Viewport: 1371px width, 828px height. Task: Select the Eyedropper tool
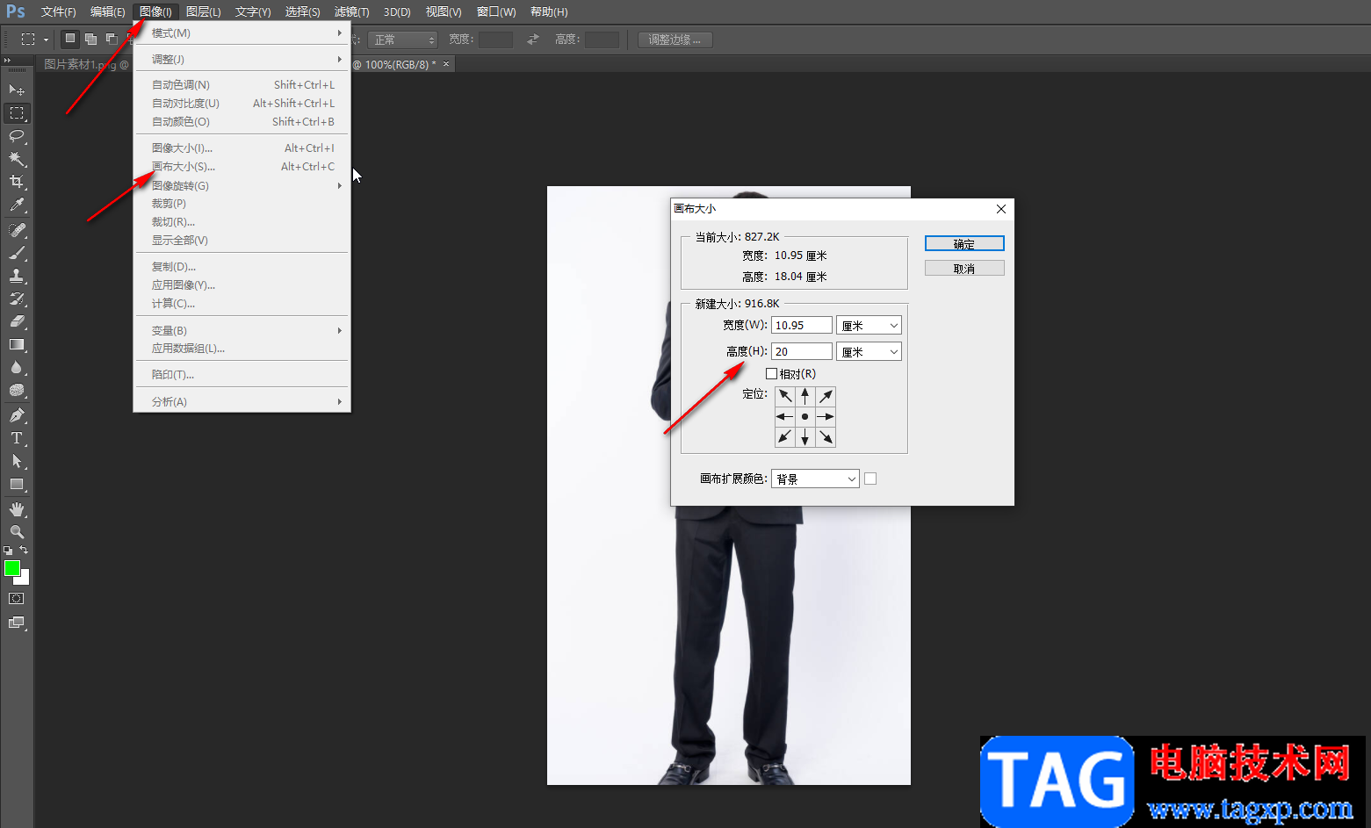(x=17, y=205)
